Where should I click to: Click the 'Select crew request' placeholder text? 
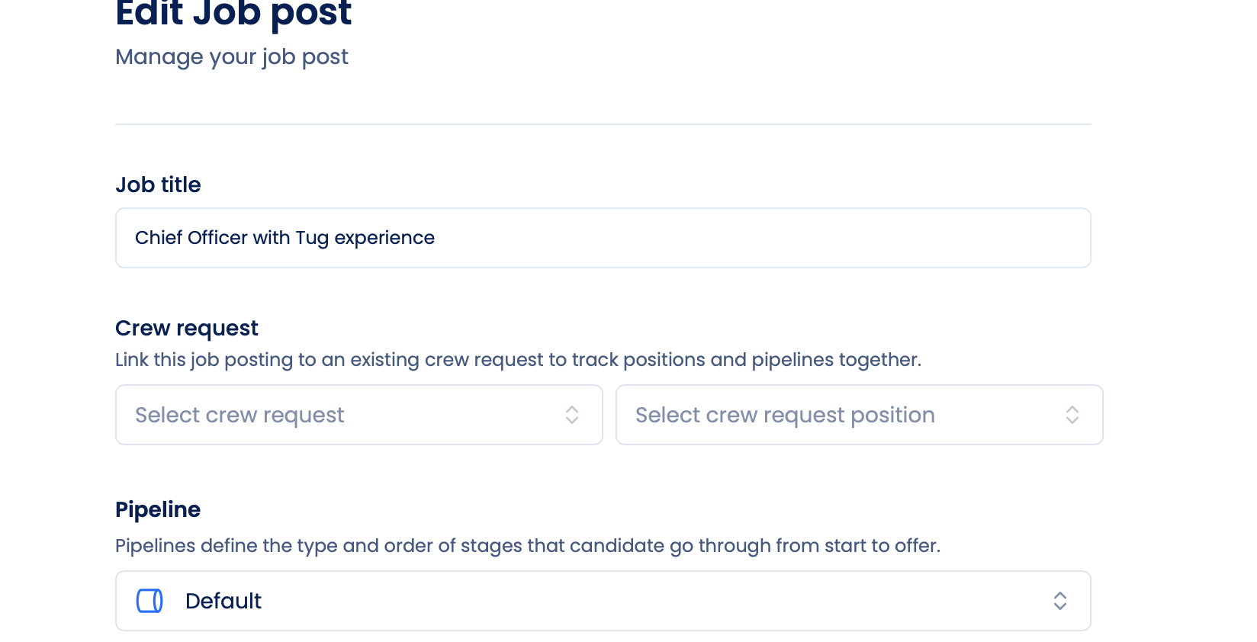240,415
